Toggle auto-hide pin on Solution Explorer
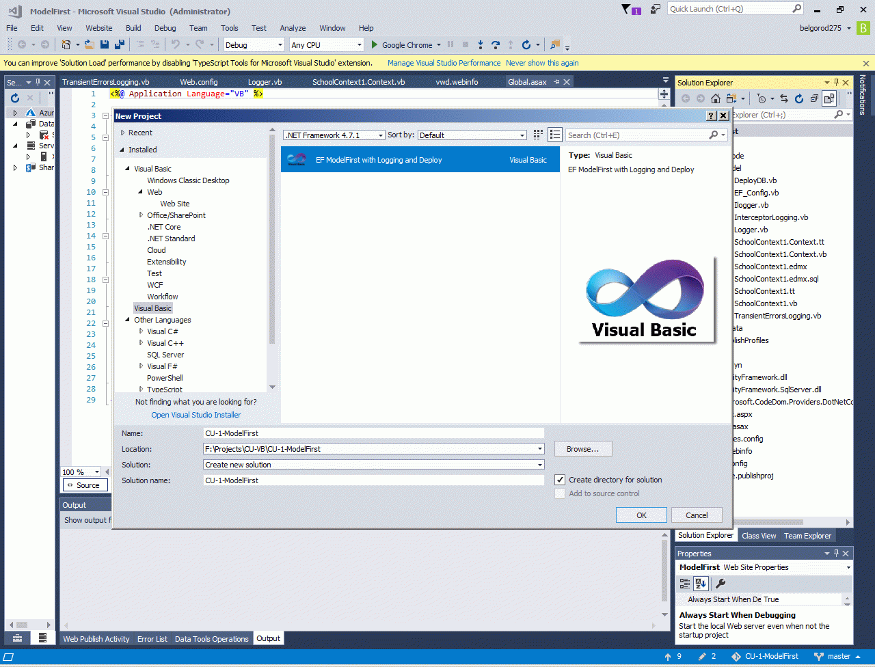Screen dimensions: 875x667 (x=836, y=83)
